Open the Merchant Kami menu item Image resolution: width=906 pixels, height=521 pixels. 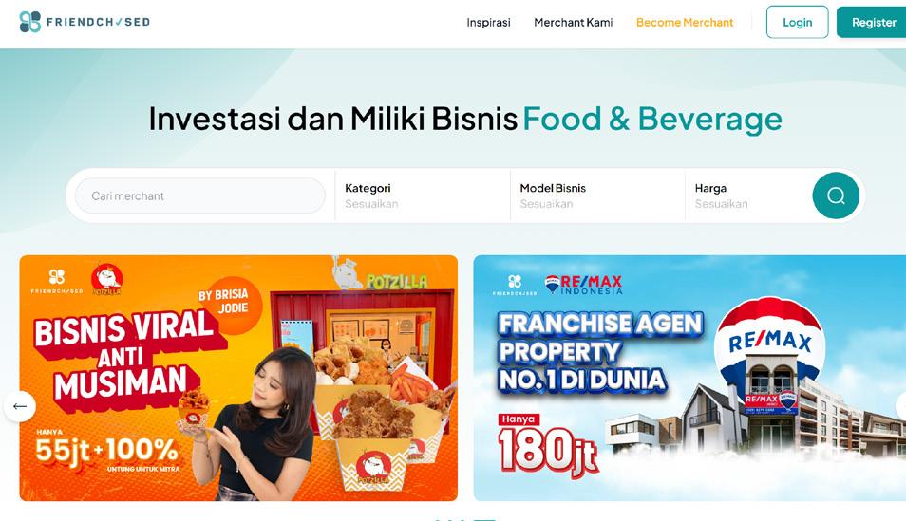coord(574,23)
